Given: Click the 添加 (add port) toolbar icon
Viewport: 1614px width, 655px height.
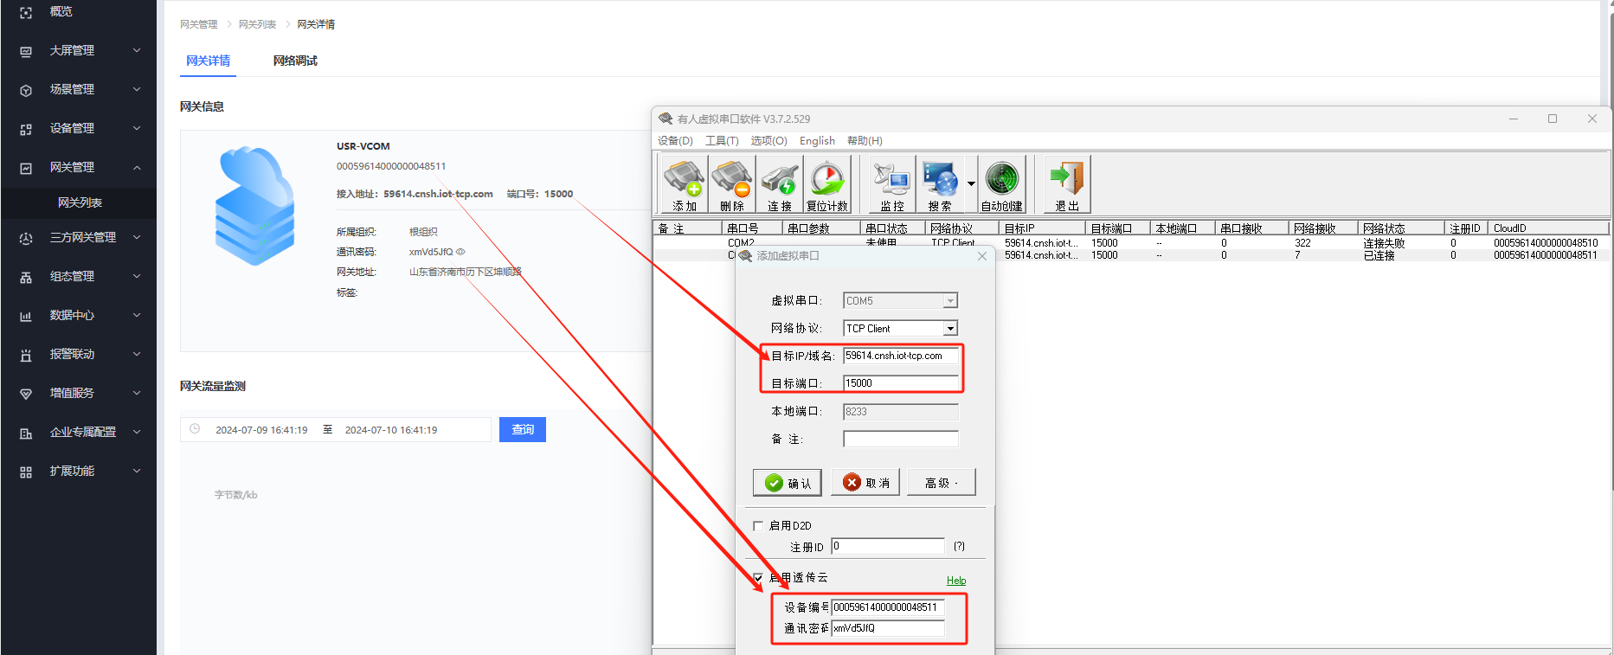Looking at the screenshot, I should click(x=684, y=185).
